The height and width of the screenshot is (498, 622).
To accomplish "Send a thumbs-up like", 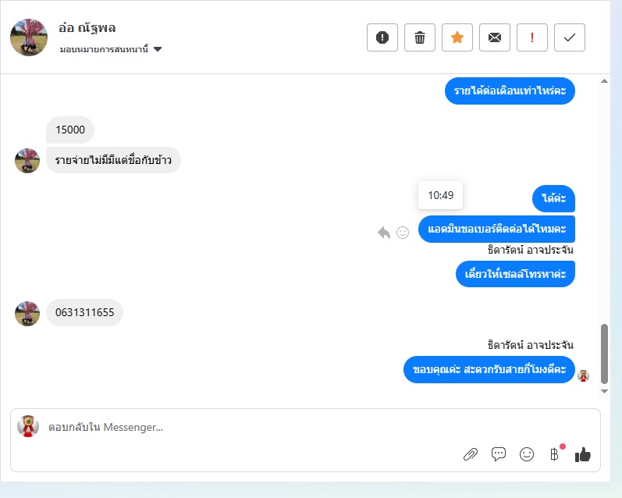I will point(582,454).
